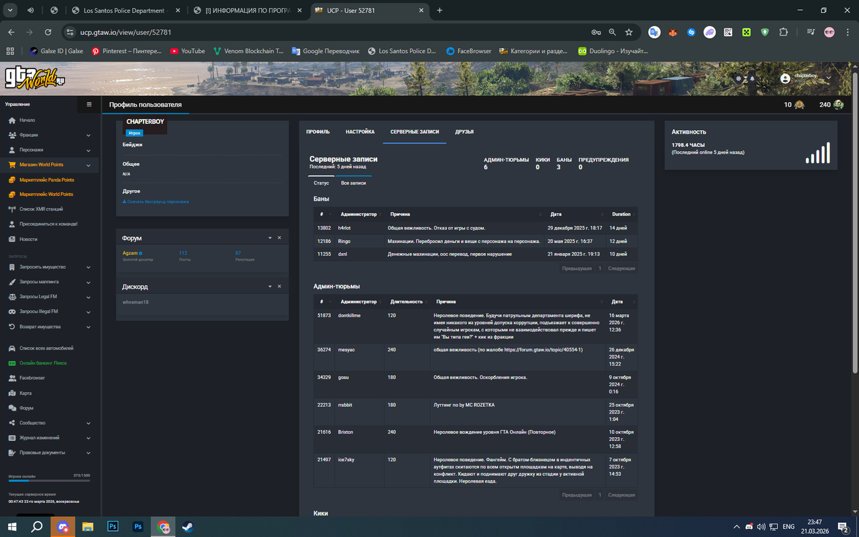The height and width of the screenshot is (537, 859).
Task: Click the hamburger menu icon next to Управление
Action: tap(89, 105)
